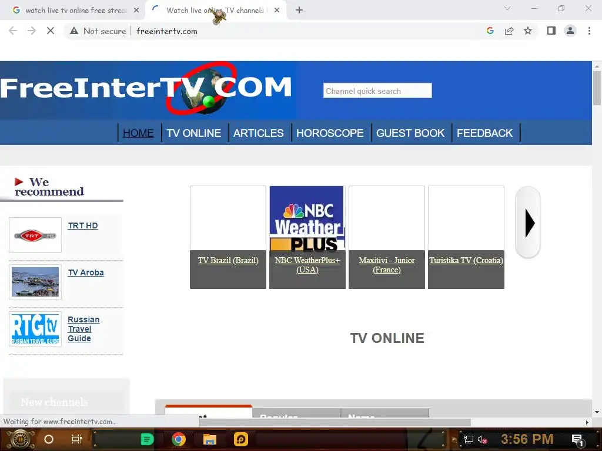This screenshot has width=602, height=451.
Task: Click the RTG tv logo thumbnail
Action: [x=35, y=329]
